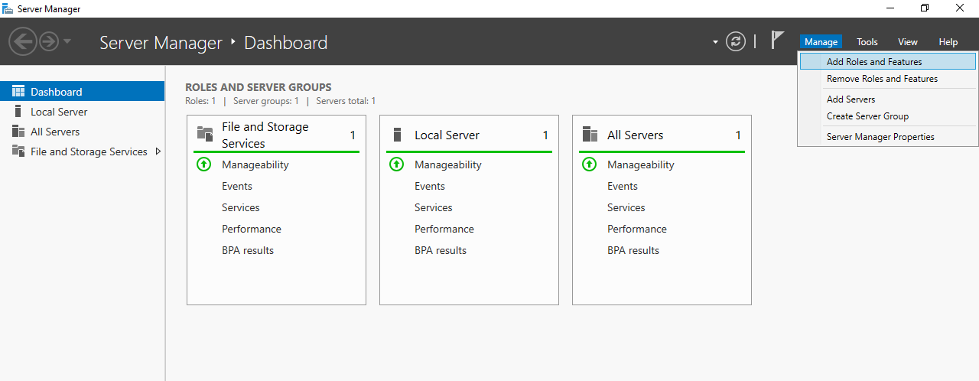Expand File and Storage Services arrow

point(158,151)
